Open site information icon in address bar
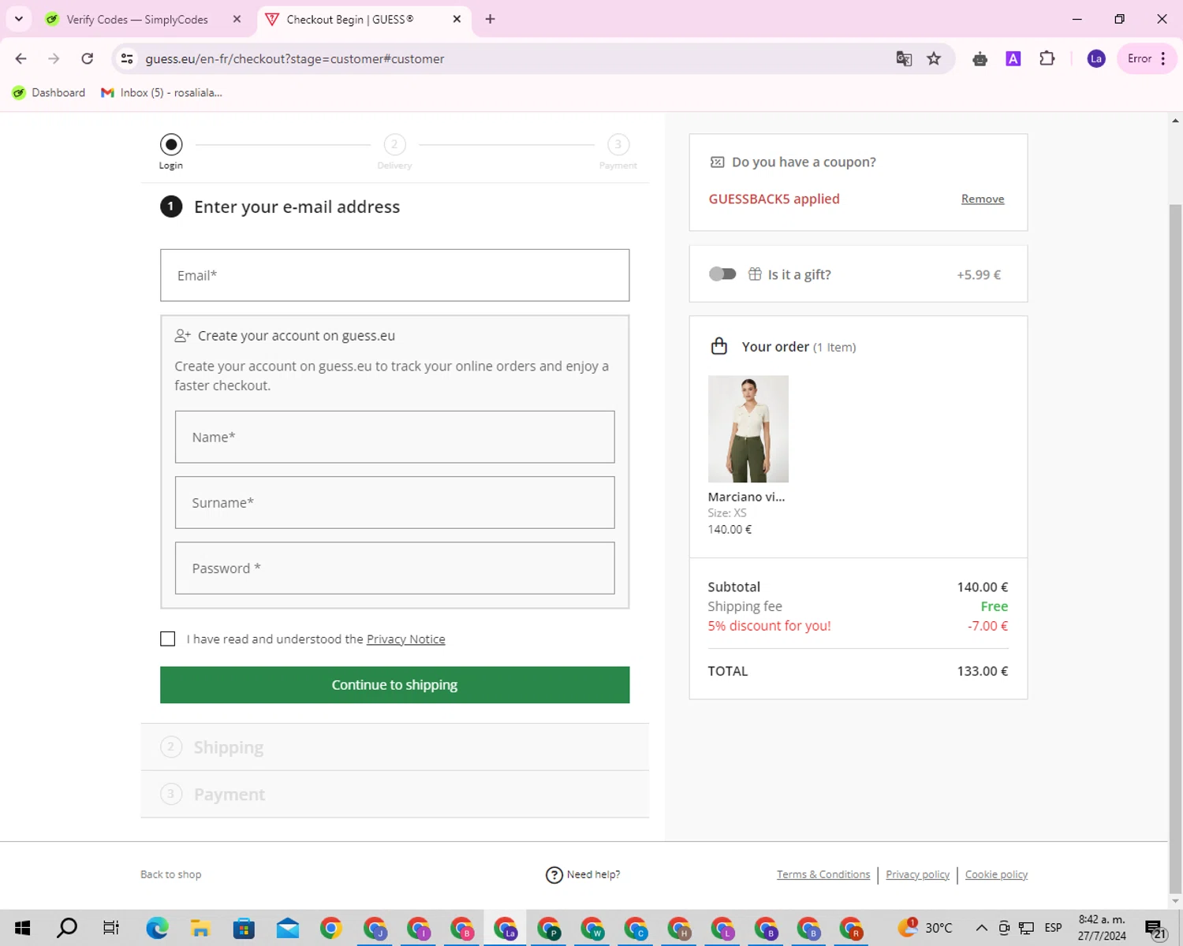1183x946 pixels. pos(127,58)
